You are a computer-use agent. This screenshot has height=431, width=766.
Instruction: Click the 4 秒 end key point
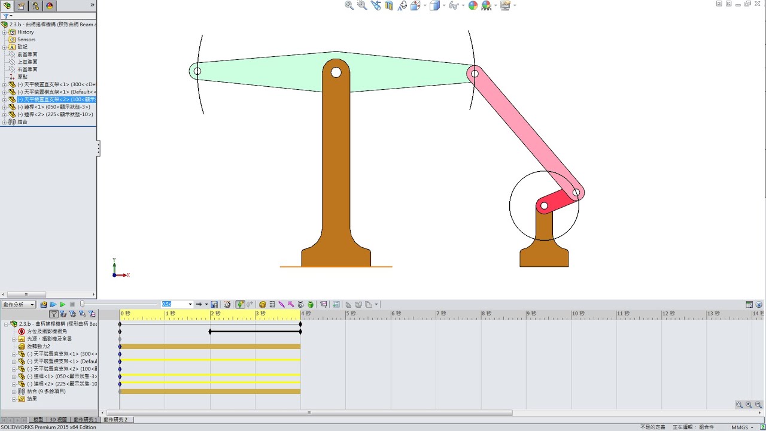point(300,324)
